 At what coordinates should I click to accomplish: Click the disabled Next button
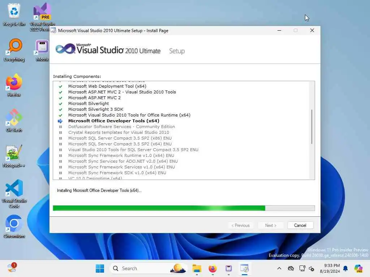(271, 225)
